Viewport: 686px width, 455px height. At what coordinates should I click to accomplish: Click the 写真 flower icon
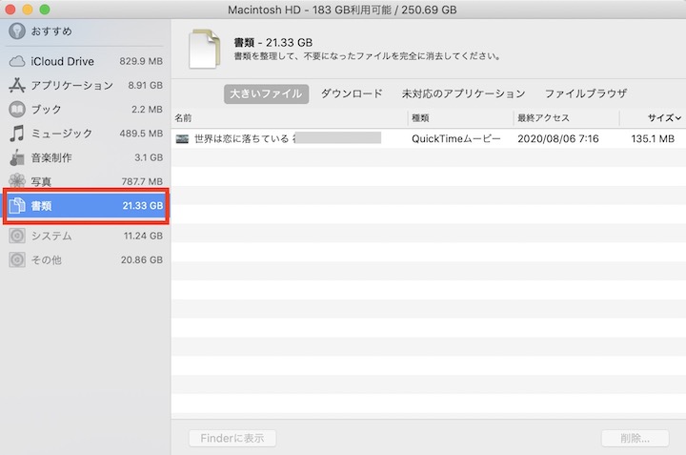17,180
